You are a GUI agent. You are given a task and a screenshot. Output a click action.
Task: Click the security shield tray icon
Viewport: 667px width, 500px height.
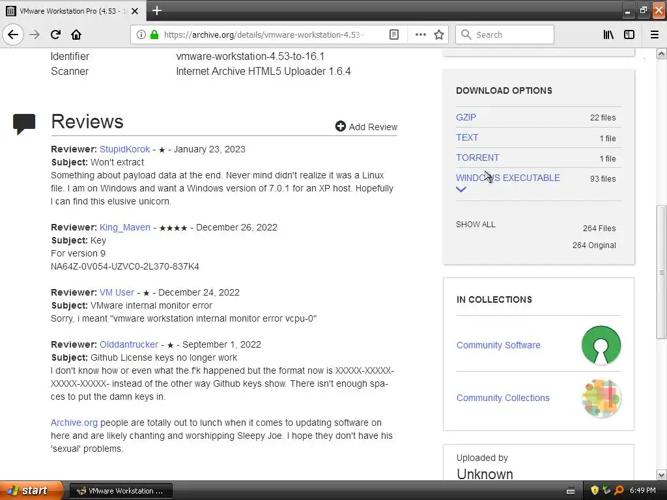pyautogui.click(x=595, y=490)
